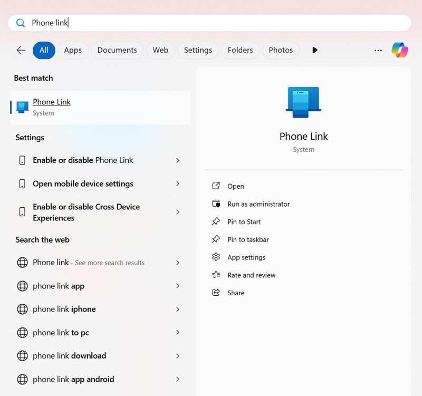Click the large Phone Link app icon
Screen dimensions: 422x396
tap(303, 102)
